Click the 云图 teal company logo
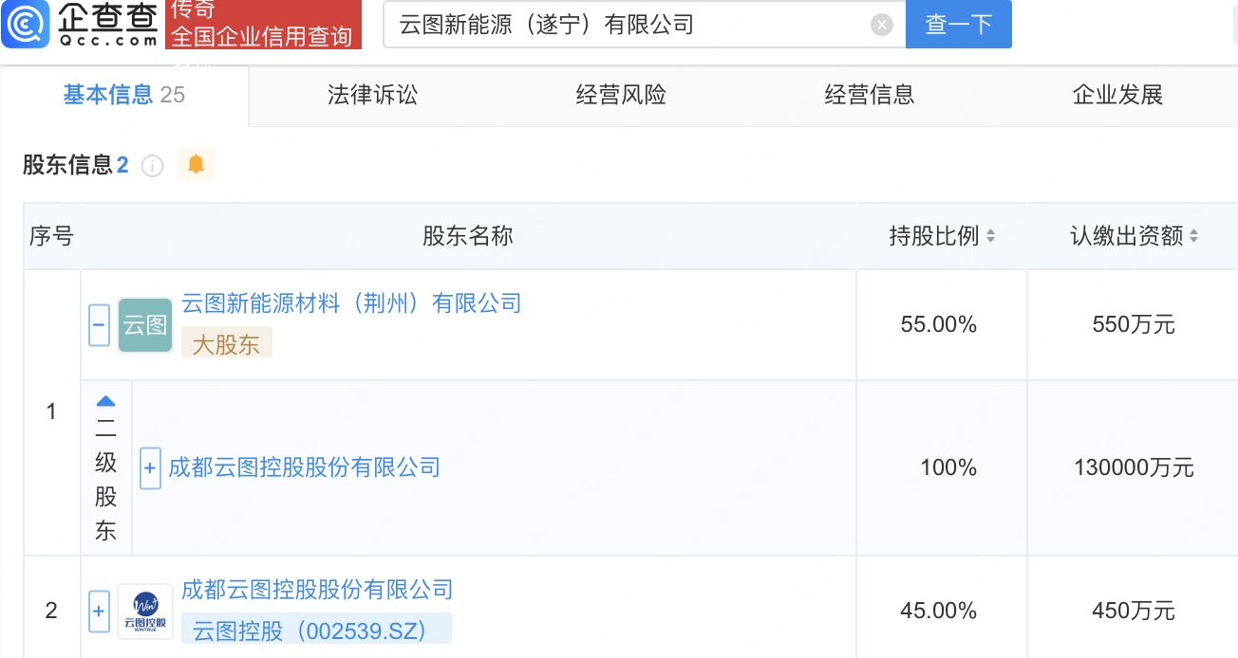Image resolution: width=1238 pixels, height=658 pixels. (145, 325)
